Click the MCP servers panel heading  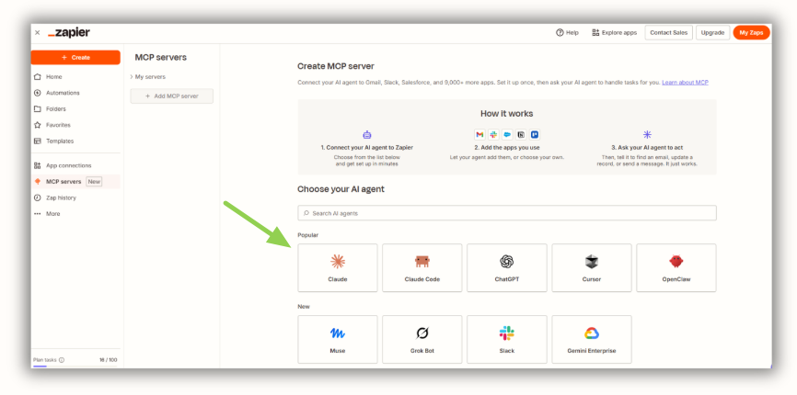coord(161,57)
